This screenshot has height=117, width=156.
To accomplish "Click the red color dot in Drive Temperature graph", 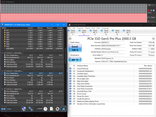I will coord(149,10).
